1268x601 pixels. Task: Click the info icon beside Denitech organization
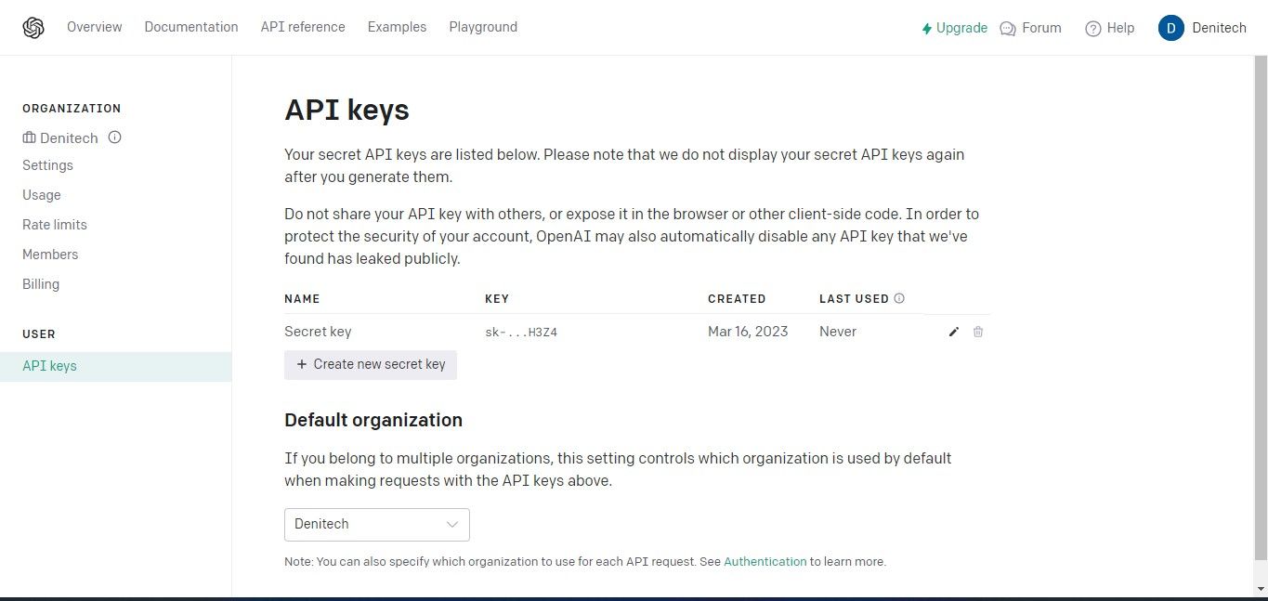[x=114, y=137]
